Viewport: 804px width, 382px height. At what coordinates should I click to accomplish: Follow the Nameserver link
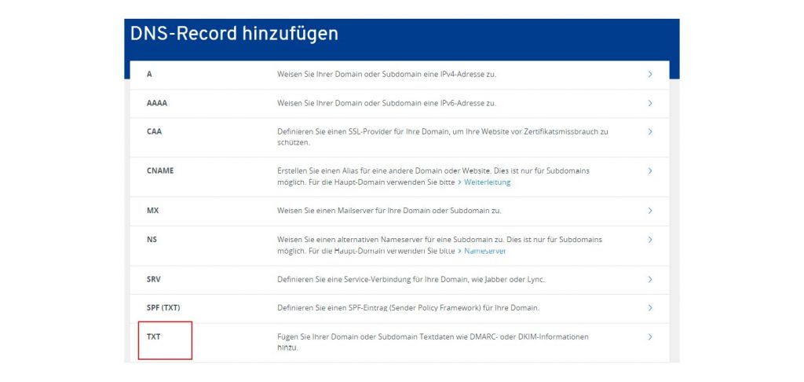point(485,251)
